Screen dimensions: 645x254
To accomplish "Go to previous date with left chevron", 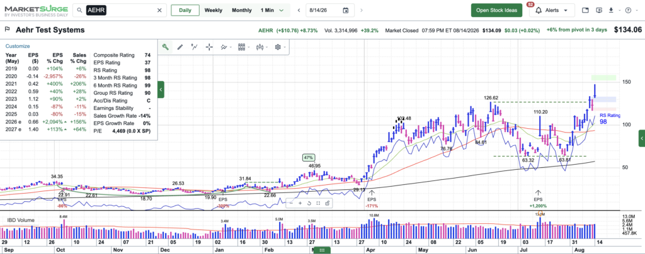I will point(299,10).
